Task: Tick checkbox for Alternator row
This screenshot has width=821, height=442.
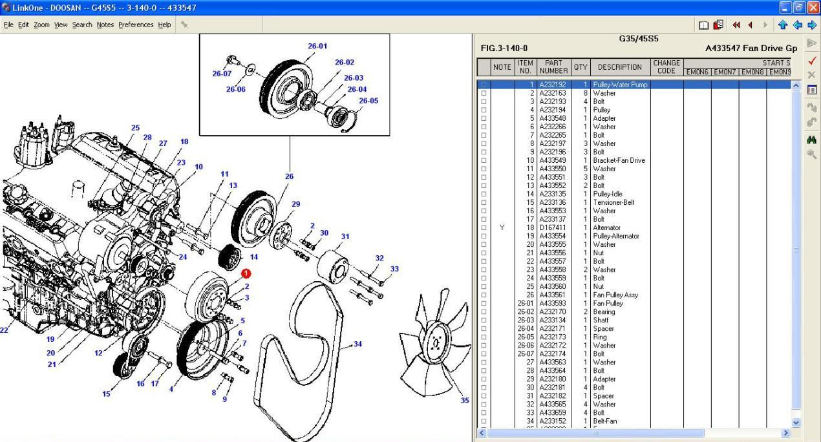Action: pyautogui.click(x=484, y=227)
